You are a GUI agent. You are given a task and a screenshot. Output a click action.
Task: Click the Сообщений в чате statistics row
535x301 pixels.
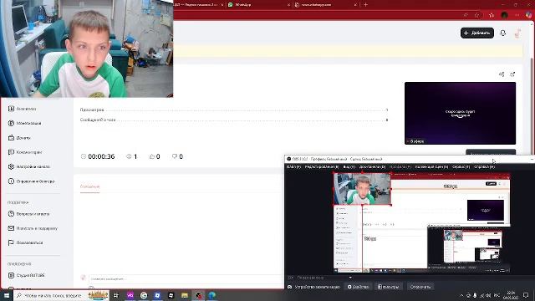(234, 120)
